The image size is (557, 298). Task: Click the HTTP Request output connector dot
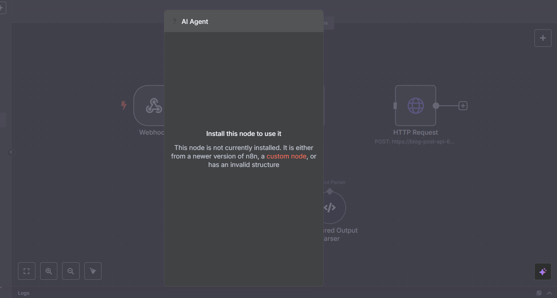[436, 106]
